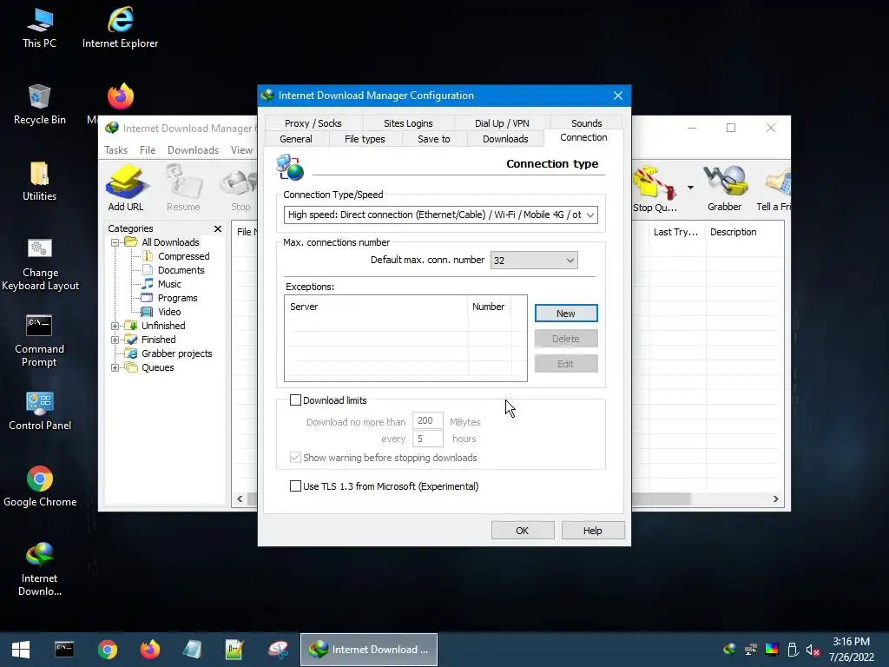Open Change Keyboard Layout shortcut
The height and width of the screenshot is (667, 889).
[40, 264]
